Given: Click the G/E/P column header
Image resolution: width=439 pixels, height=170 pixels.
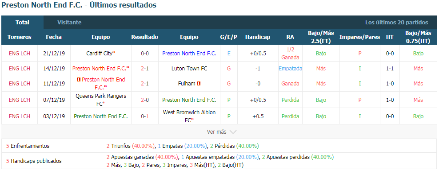Looking at the screenshot, I should (x=229, y=37).
